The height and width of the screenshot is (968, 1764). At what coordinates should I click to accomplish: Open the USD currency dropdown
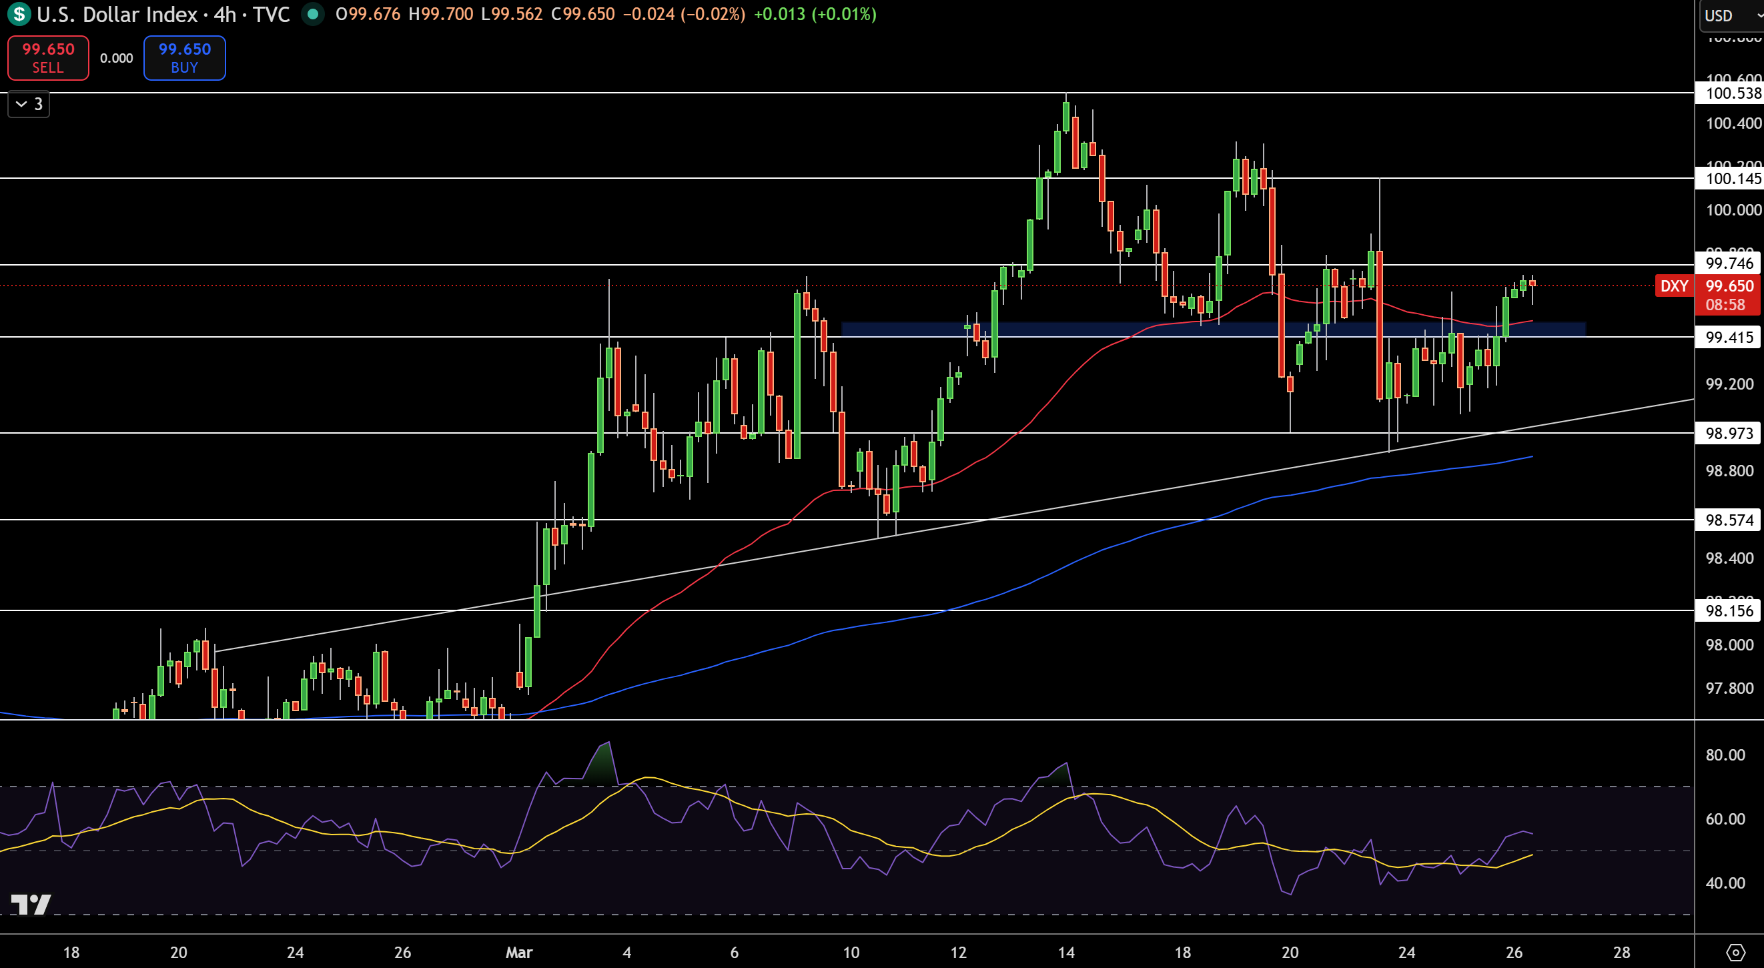pos(1732,16)
